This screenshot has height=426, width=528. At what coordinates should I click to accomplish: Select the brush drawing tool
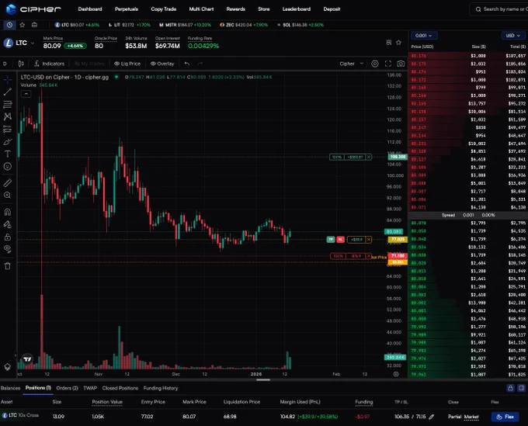click(x=8, y=142)
